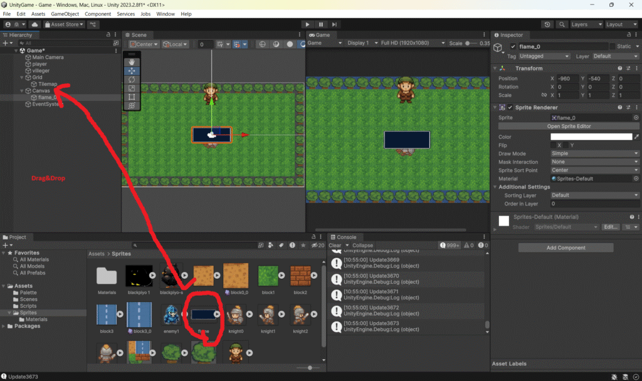
Task: Advance one frame with the Step button
Action: click(334, 24)
